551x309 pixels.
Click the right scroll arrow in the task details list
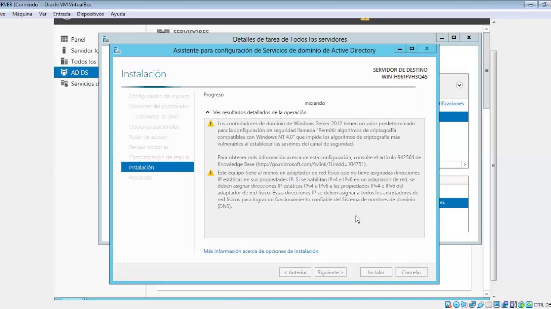pos(464,165)
